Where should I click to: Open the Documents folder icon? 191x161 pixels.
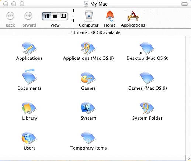[x=29, y=77]
